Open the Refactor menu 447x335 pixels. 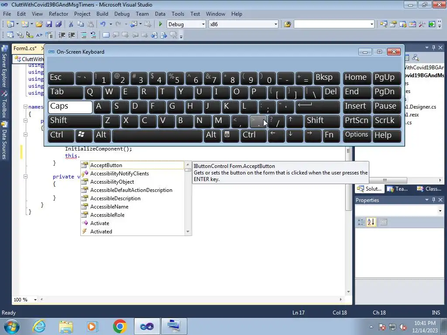tap(58, 14)
